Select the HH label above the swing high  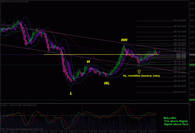pyautogui.click(x=124, y=40)
